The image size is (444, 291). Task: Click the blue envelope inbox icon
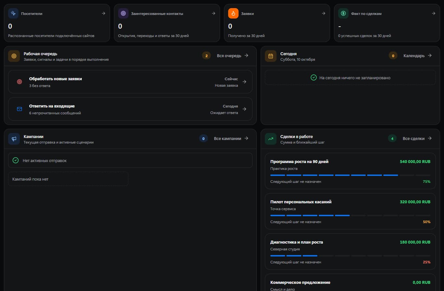19,109
